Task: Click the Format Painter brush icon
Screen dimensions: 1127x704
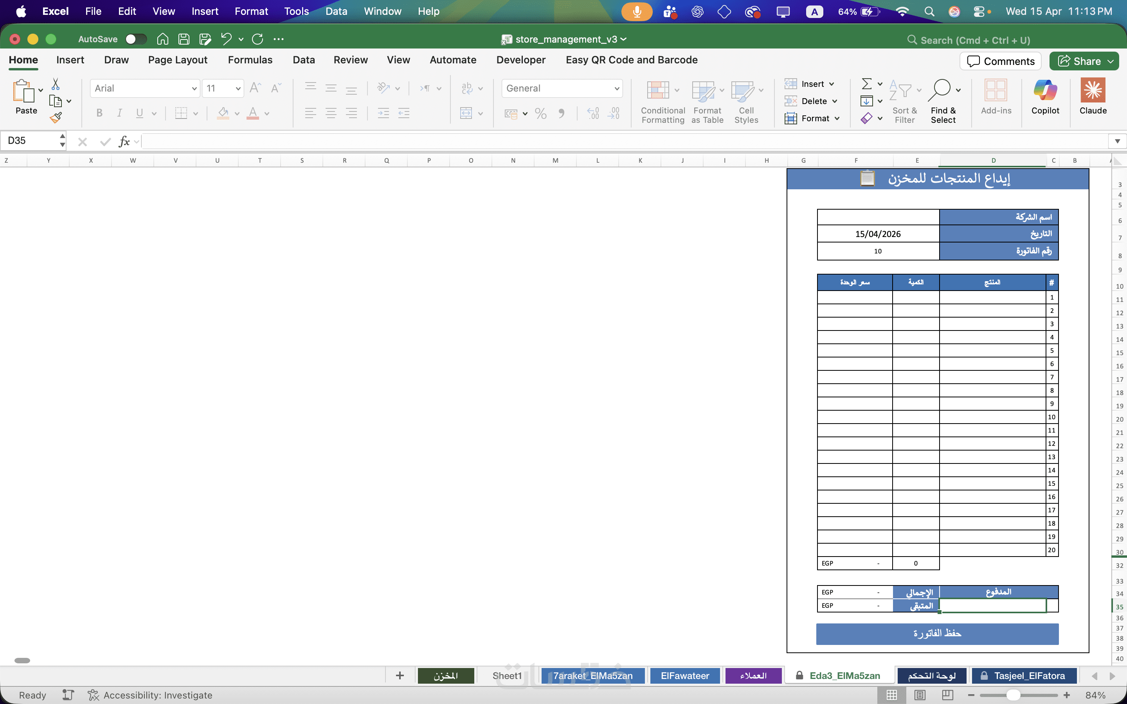Action: tap(56, 118)
